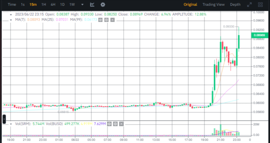
Task: Click the 06/22 date label on time axis
Action: click(75, 140)
